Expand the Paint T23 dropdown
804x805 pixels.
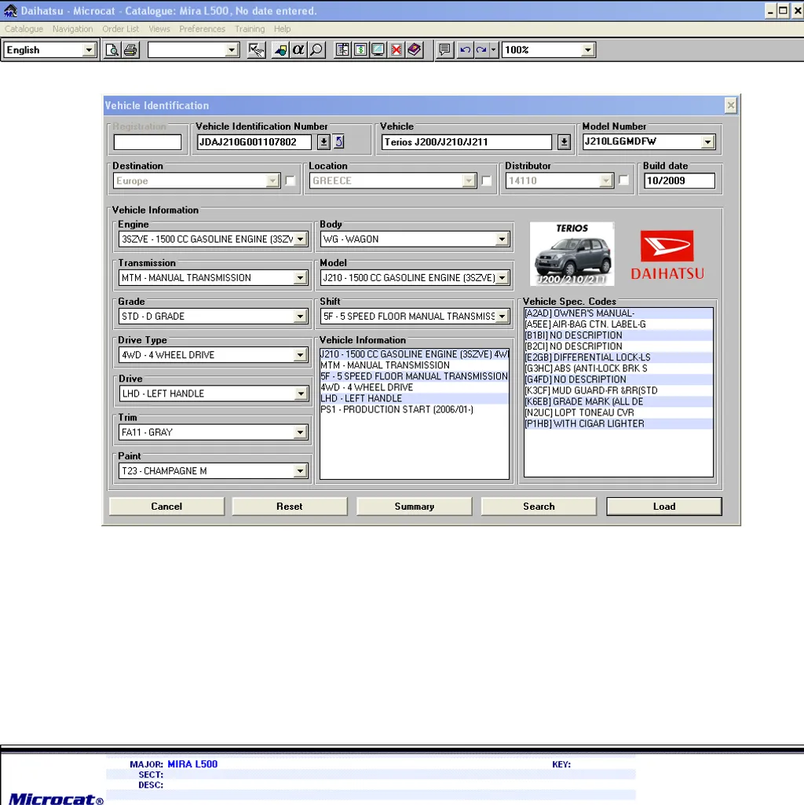point(301,470)
